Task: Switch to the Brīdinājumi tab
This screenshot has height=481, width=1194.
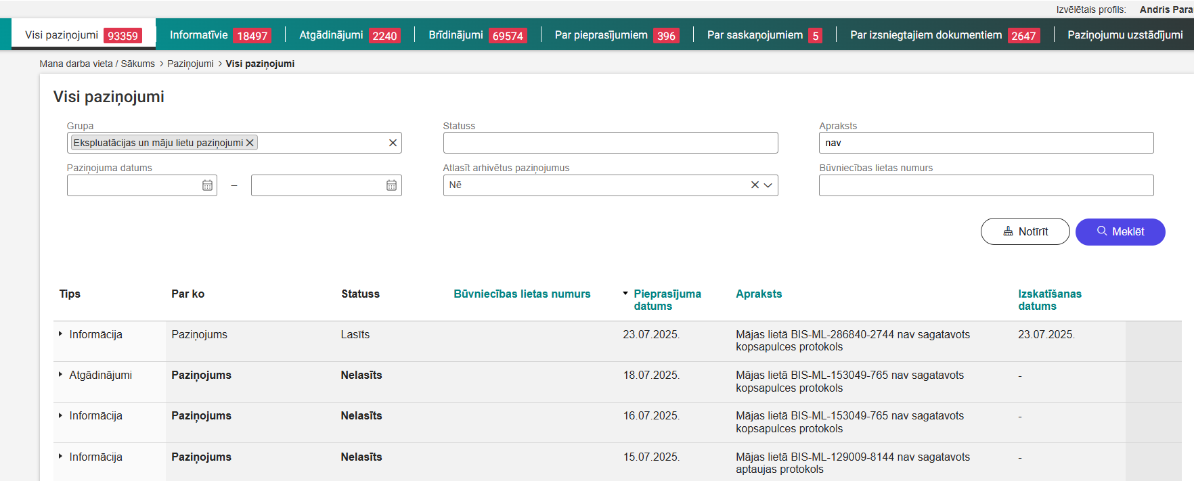Action: click(477, 35)
